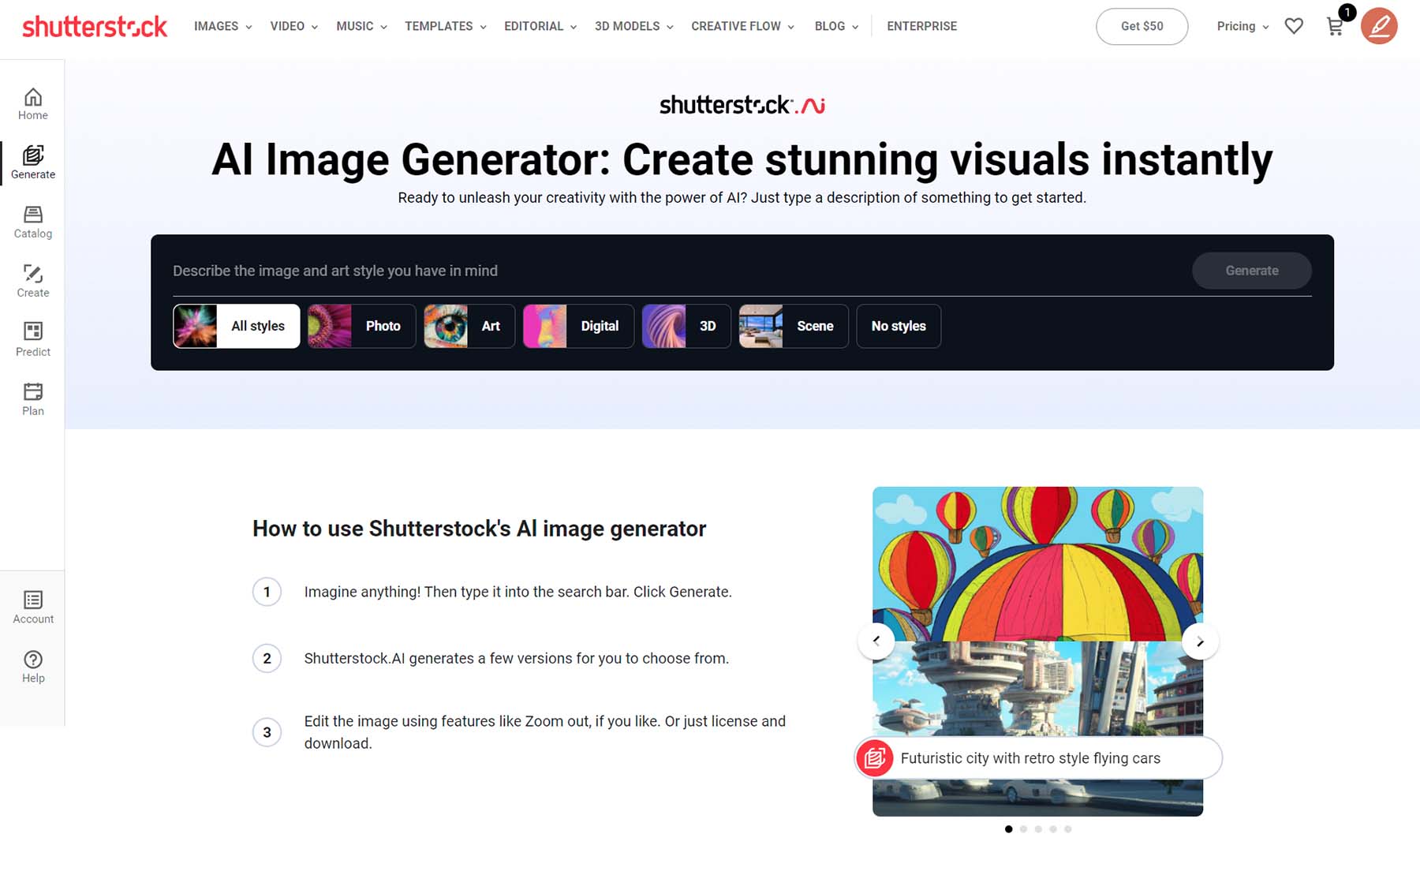
Task: Select the first carousel dot
Action: tap(1008, 829)
